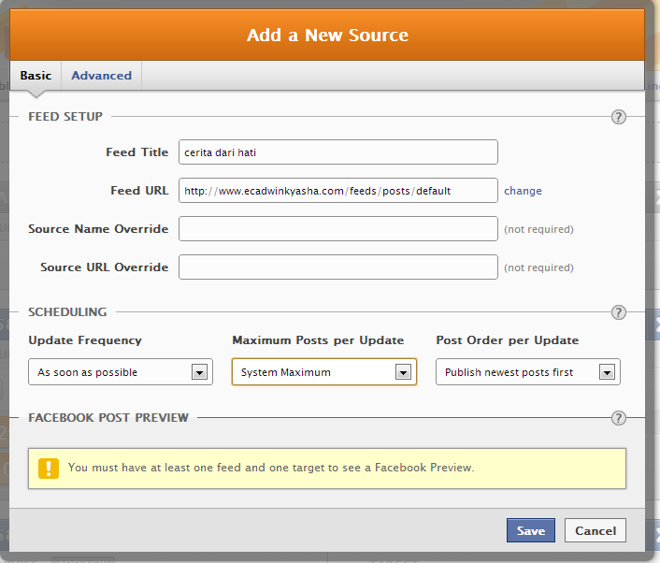Open help for Feed Setup section
The width and height of the screenshot is (660, 563).
(618, 117)
